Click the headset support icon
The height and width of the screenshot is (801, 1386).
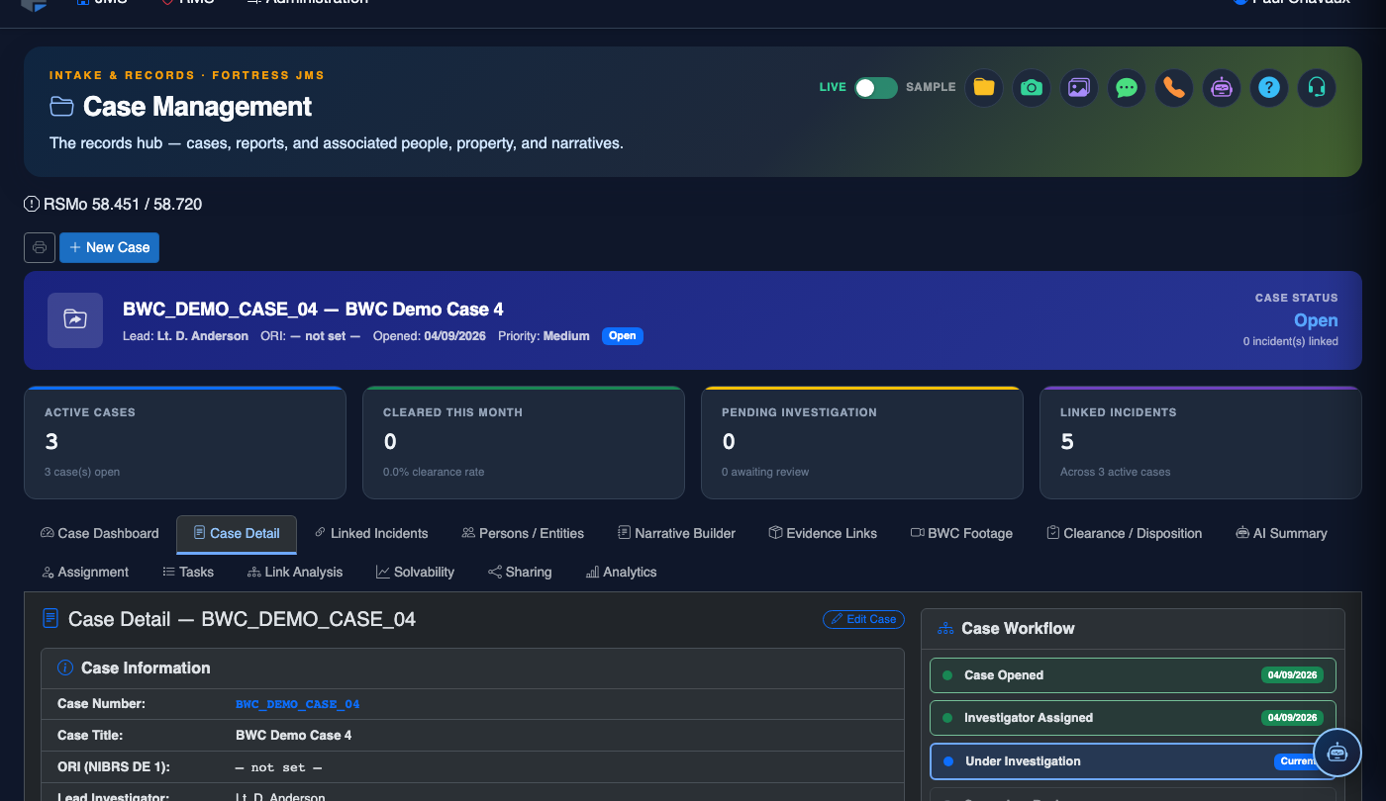tap(1317, 88)
